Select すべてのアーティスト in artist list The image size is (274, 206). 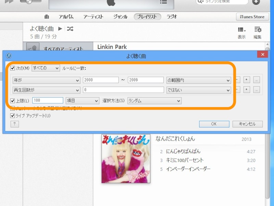(x=58, y=47)
